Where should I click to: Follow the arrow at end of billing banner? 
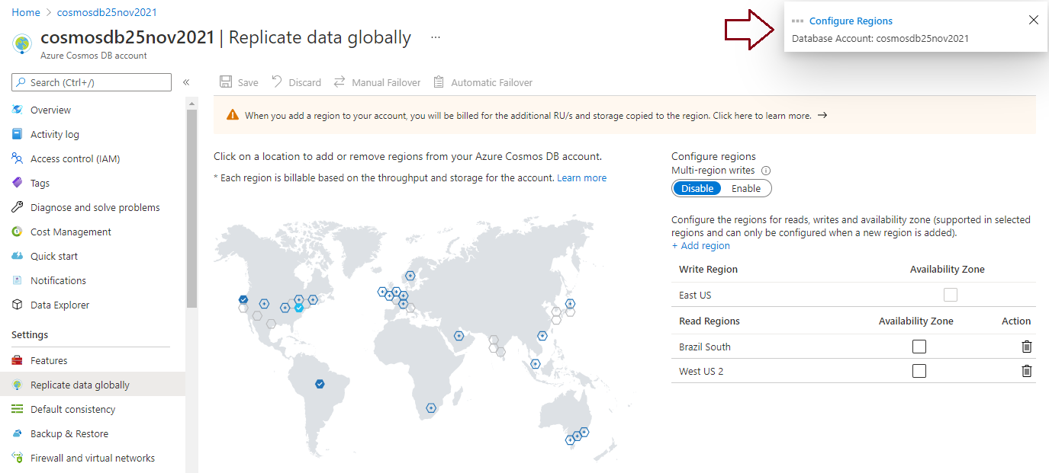[x=822, y=116]
